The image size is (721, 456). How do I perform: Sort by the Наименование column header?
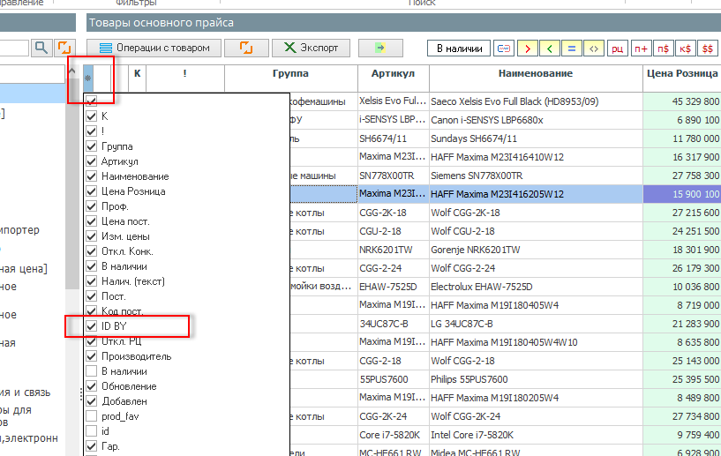pyautogui.click(x=536, y=78)
